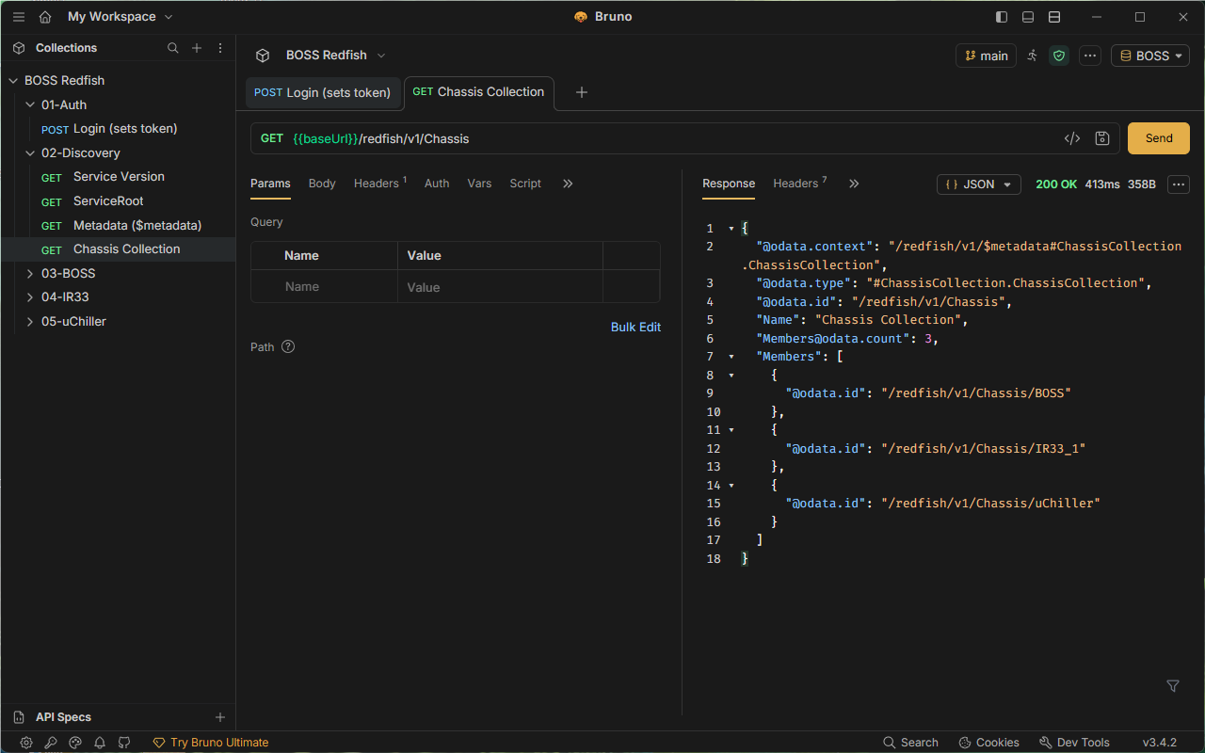Open the Collections options three-dot menu
Screen dimensions: 1205x753
220,48
